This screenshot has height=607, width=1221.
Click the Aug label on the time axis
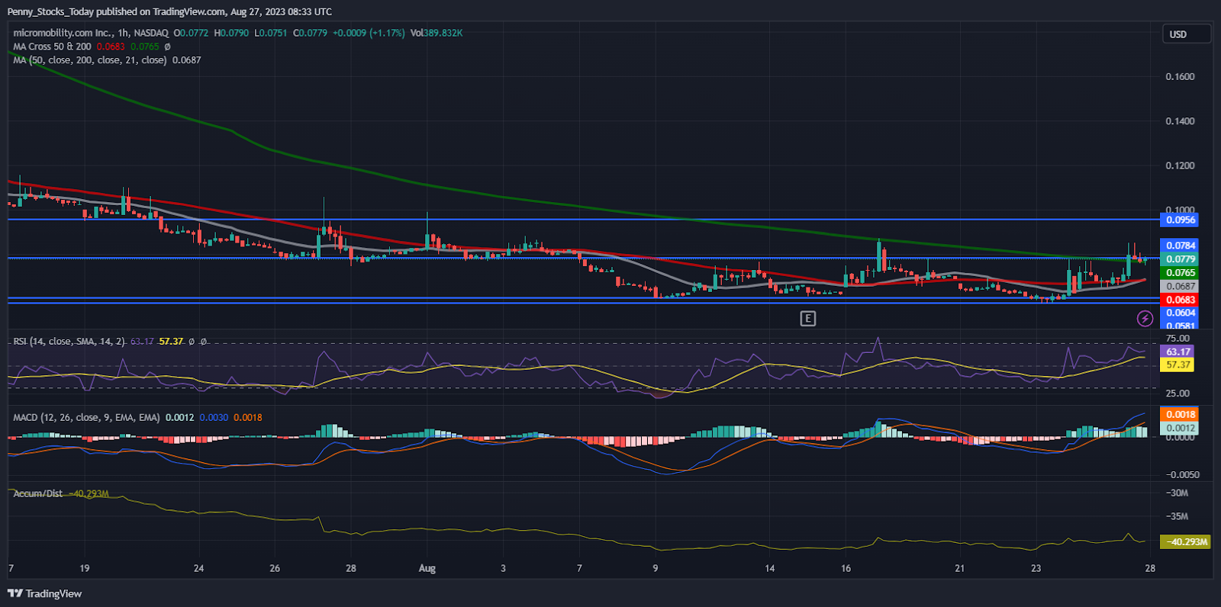click(427, 569)
